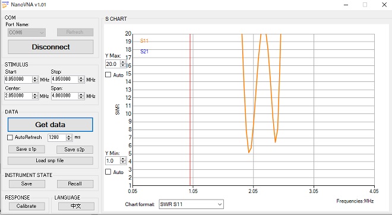
Task: Click the 1200 ms refresh interval field
Action: [57, 137]
